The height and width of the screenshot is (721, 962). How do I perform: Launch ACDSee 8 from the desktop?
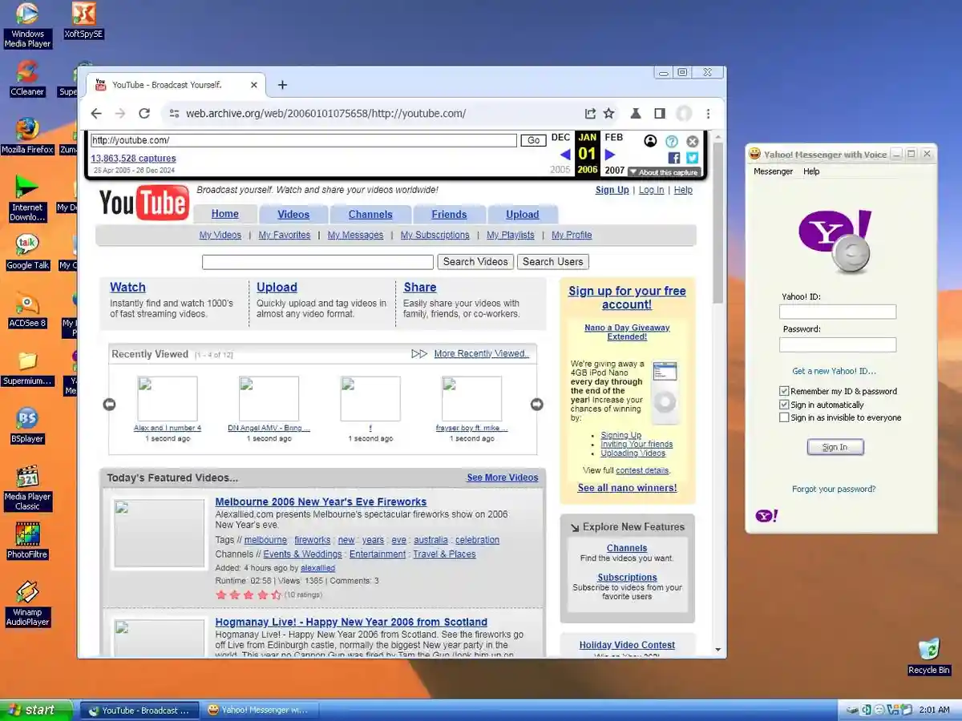point(27,309)
